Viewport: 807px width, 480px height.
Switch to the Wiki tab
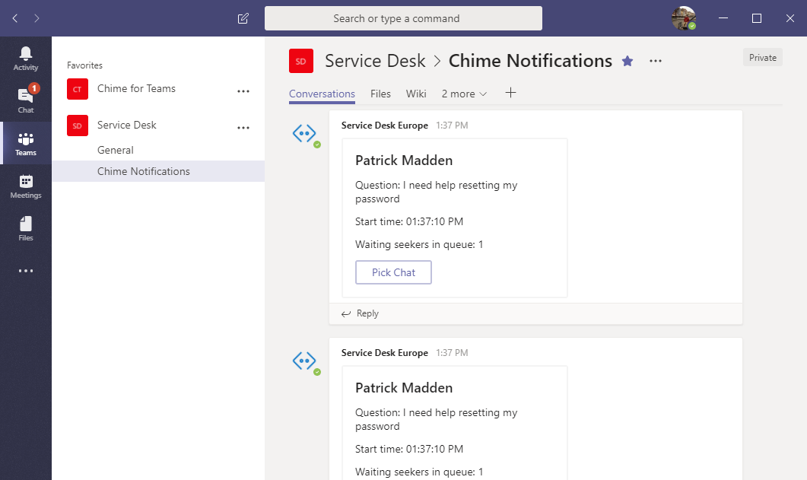tap(416, 94)
